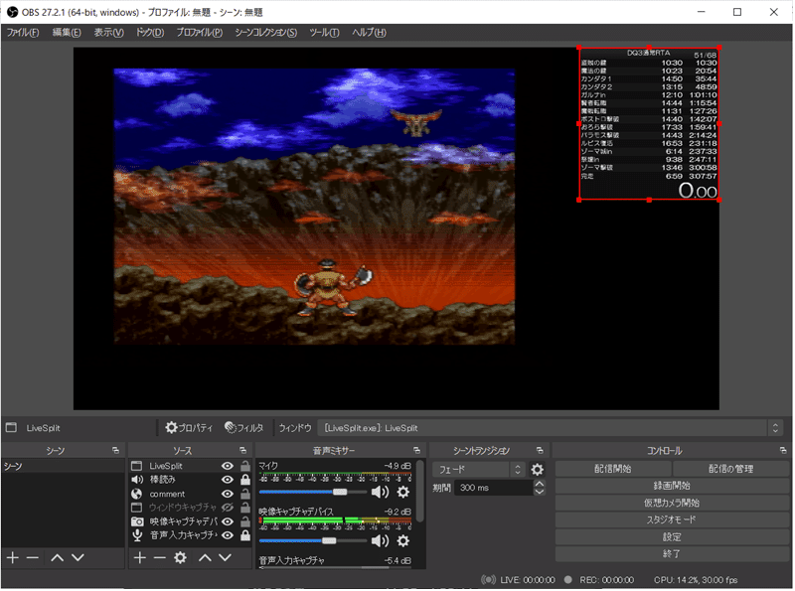Open the ヘルプ(H) menu
The height and width of the screenshot is (591, 795).
tap(369, 33)
